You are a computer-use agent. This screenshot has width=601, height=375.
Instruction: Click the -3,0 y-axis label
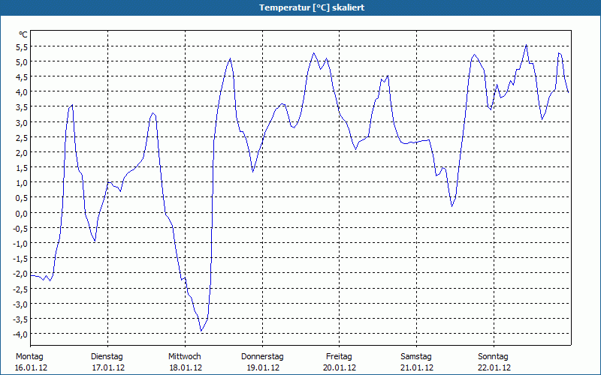coord(20,304)
